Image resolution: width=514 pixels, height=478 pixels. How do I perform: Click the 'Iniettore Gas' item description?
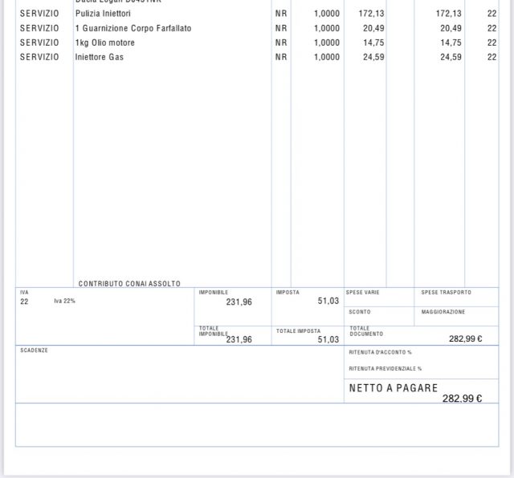tap(100, 57)
